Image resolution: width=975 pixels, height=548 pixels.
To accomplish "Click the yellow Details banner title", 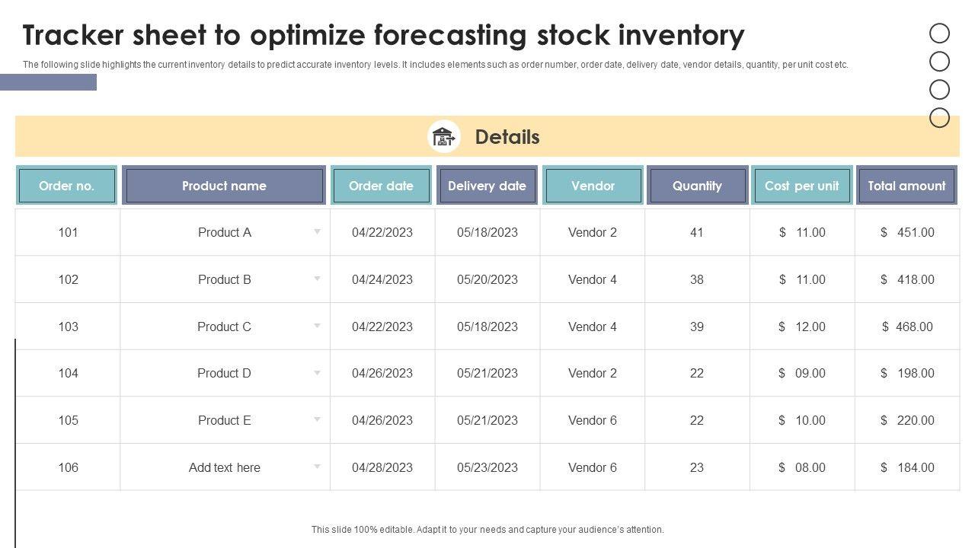I will 507,137.
